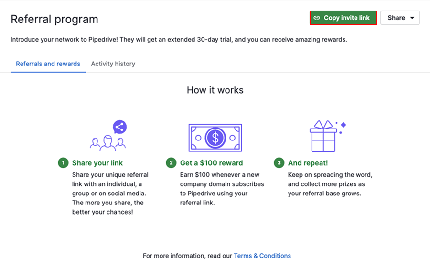Image resolution: width=430 pixels, height=269 pixels.
Task: Click the purple share bubble icon
Action: coord(119,127)
